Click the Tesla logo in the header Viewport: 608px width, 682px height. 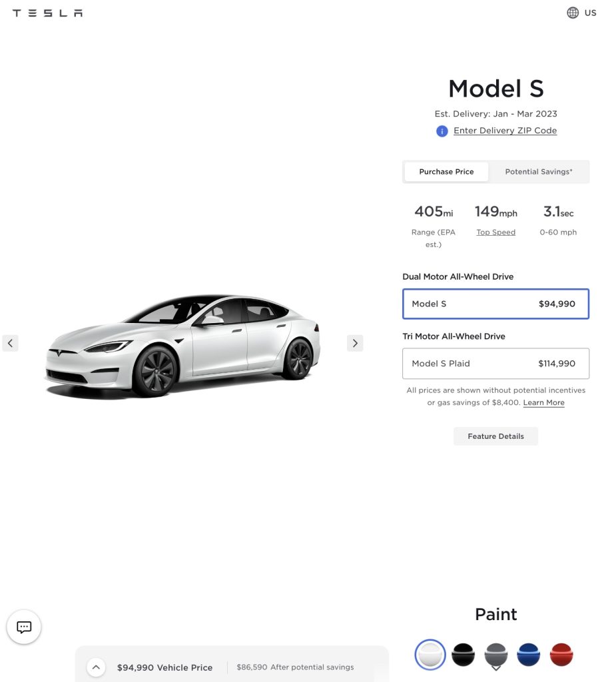click(x=47, y=13)
